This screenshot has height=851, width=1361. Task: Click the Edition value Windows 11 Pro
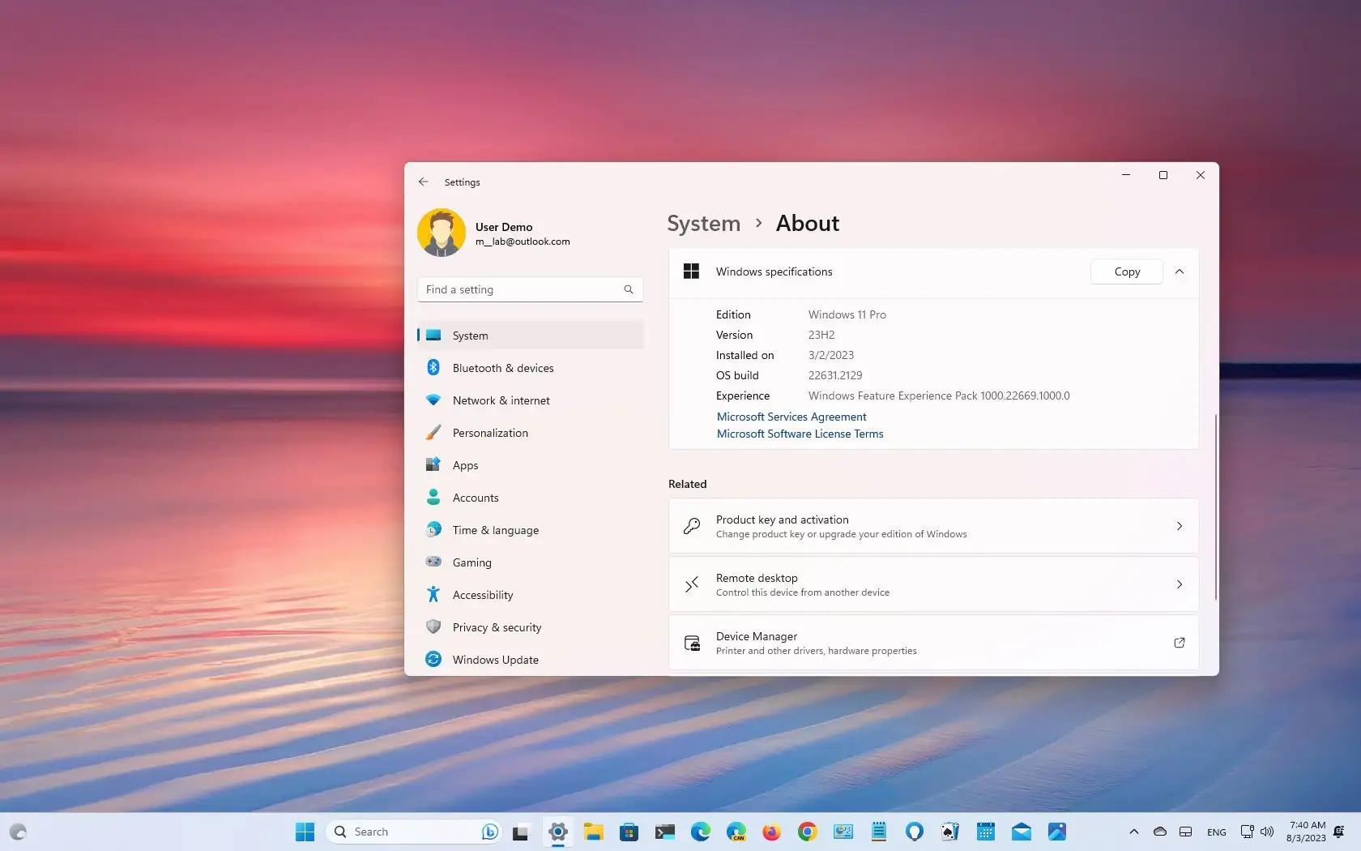pyautogui.click(x=847, y=314)
